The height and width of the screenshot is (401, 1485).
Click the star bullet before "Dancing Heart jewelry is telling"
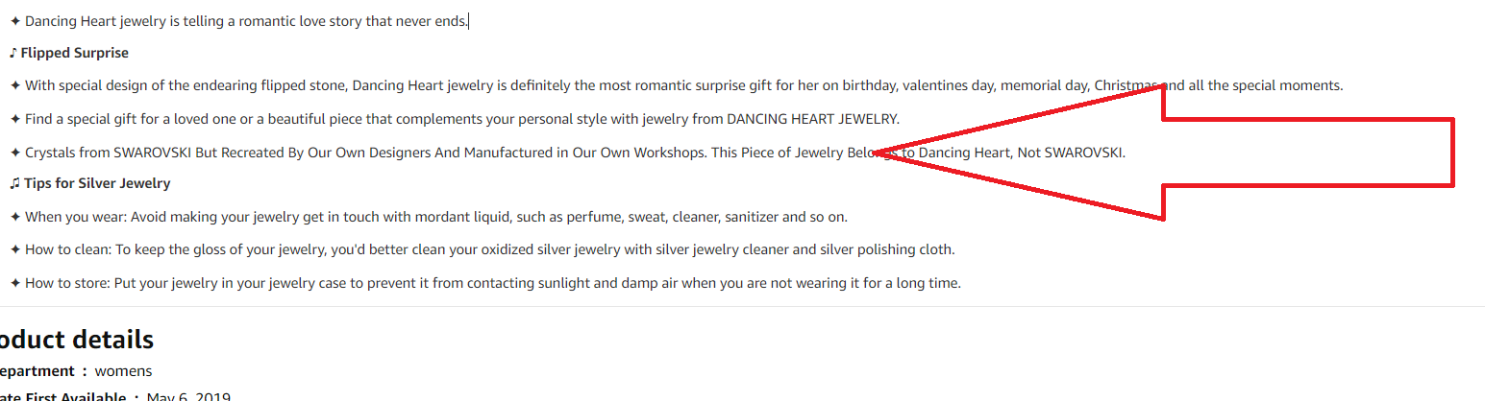[x=14, y=21]
